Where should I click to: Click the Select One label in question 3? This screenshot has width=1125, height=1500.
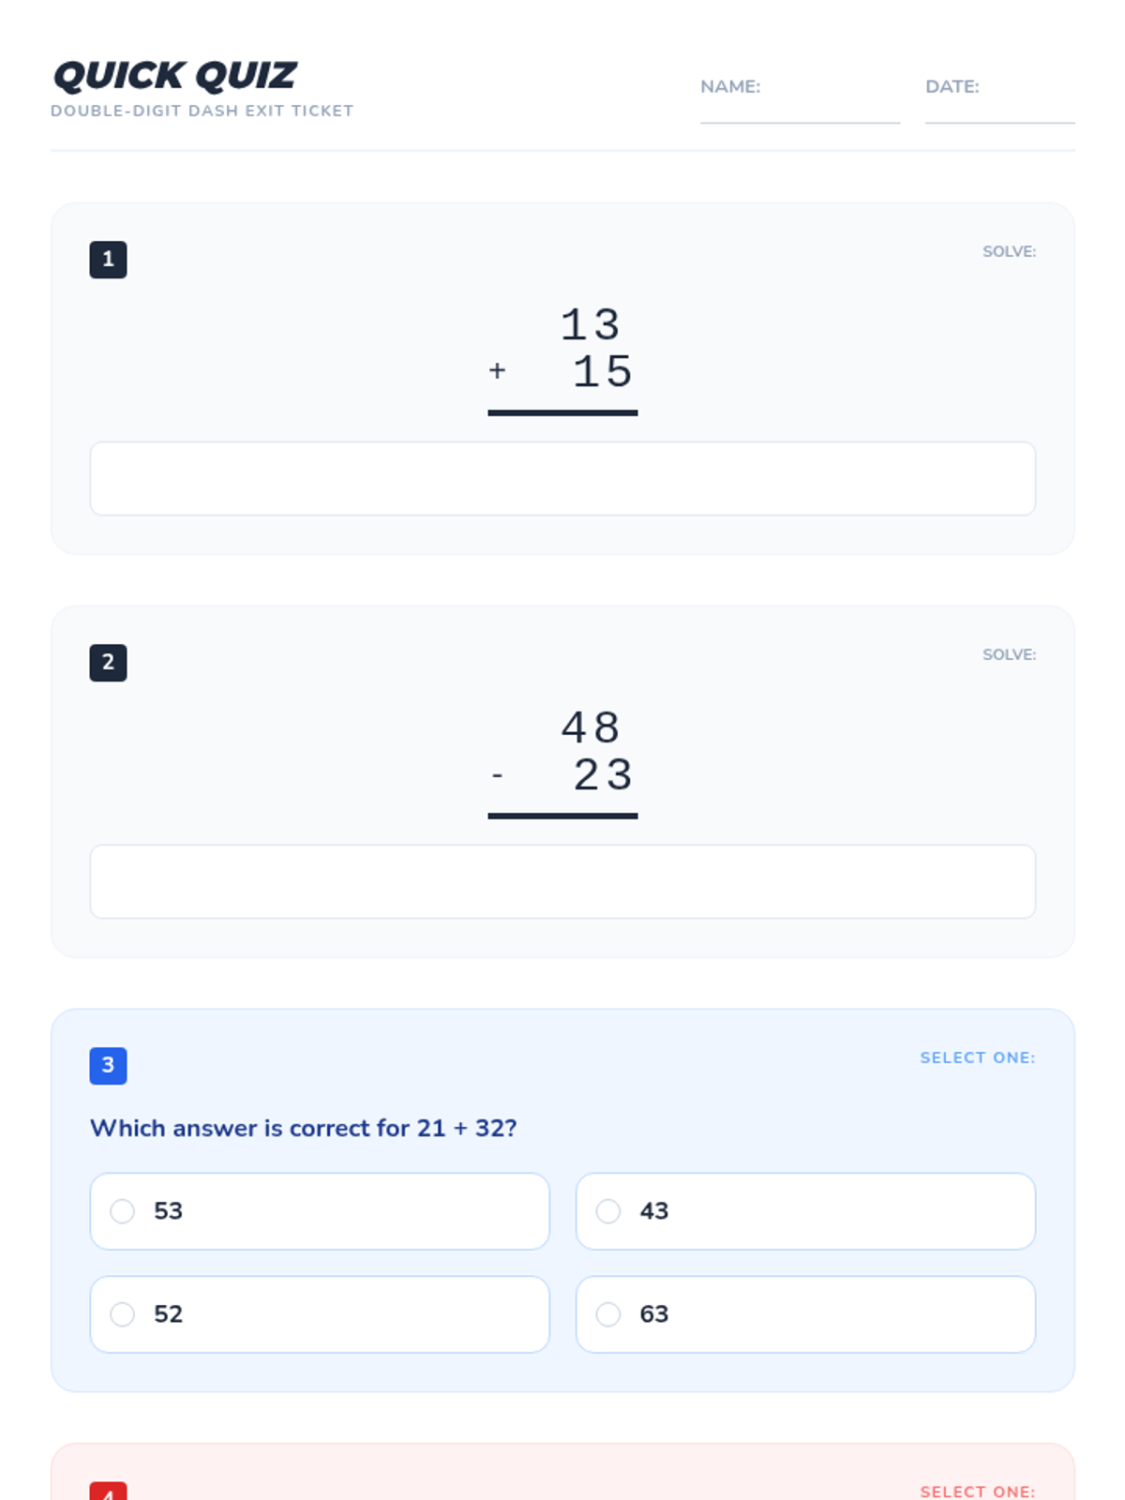(x=977, y=1057)
